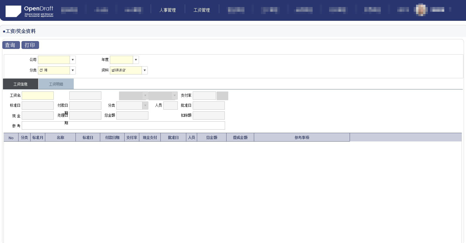Expand the 年度 dropdown
This screenshot has width=466, height=243.
tap(136, 60)
